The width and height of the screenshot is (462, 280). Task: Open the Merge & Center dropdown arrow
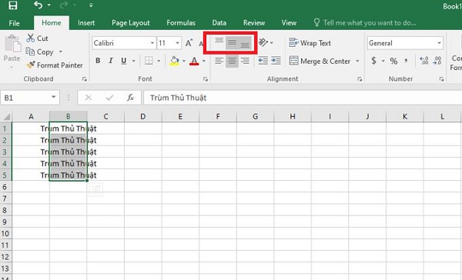(357, 61)
